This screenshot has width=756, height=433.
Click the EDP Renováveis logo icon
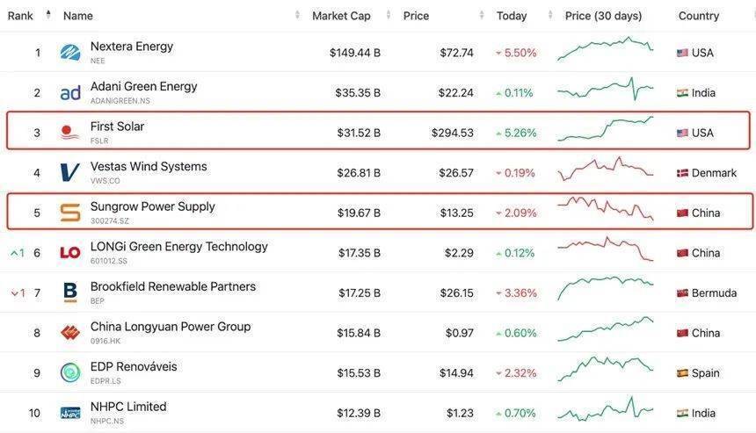tap(70, 372)
